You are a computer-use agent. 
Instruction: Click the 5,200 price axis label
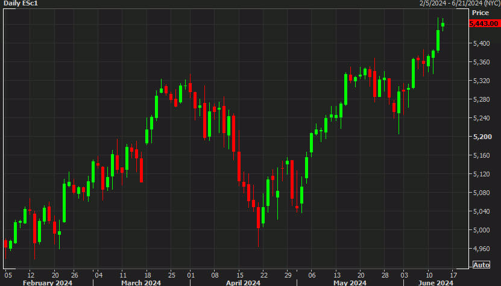click(482, 137)
